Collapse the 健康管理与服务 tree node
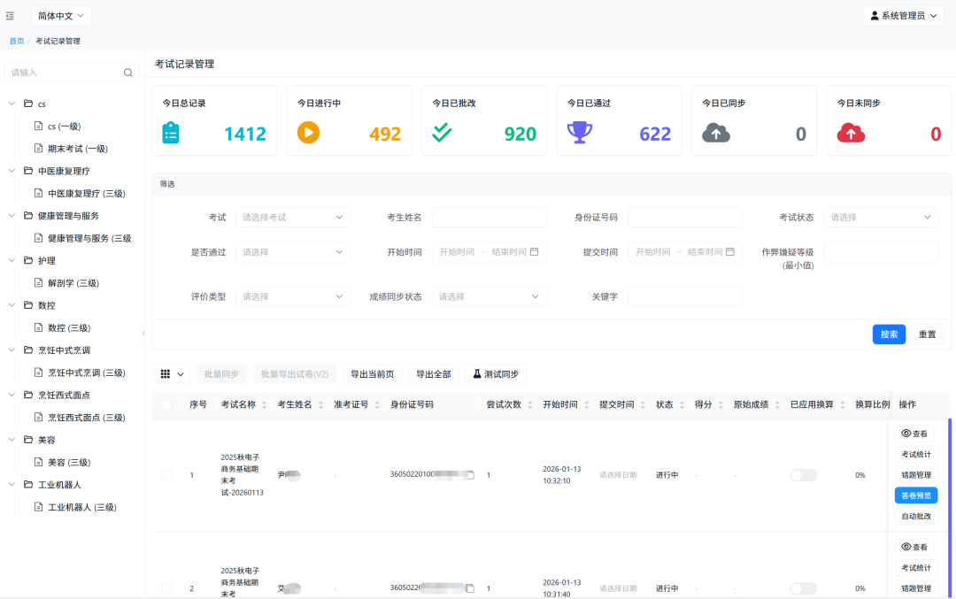The width and height of the screenshot is (956, 599). pos(12,216)
